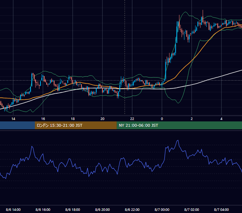242x213 pixels.
Task: Click the '8/6 14:00' date label
Action: click(x=13, y=209)
